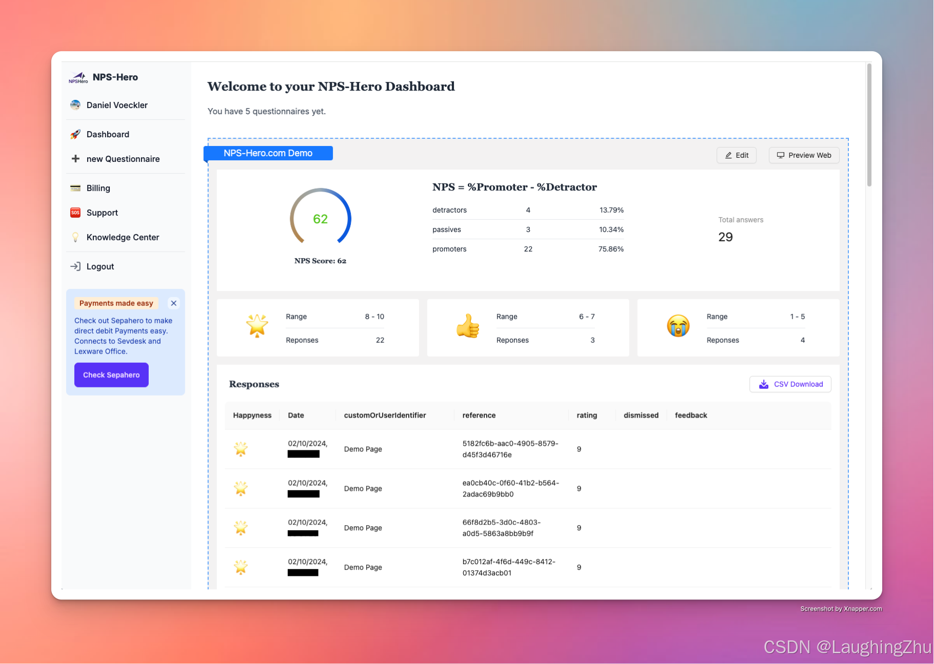The height and width of the screenshot is (664, 934).
Task: Click the dismissed column header
Action: pyautogui.click(x=641, y=416)
